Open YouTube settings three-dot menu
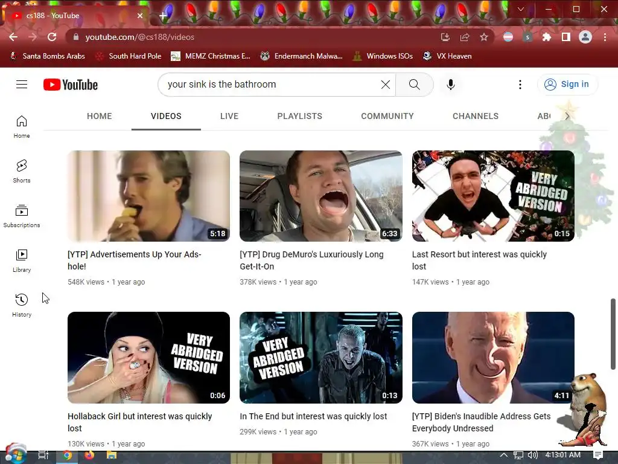 [520, 85]
